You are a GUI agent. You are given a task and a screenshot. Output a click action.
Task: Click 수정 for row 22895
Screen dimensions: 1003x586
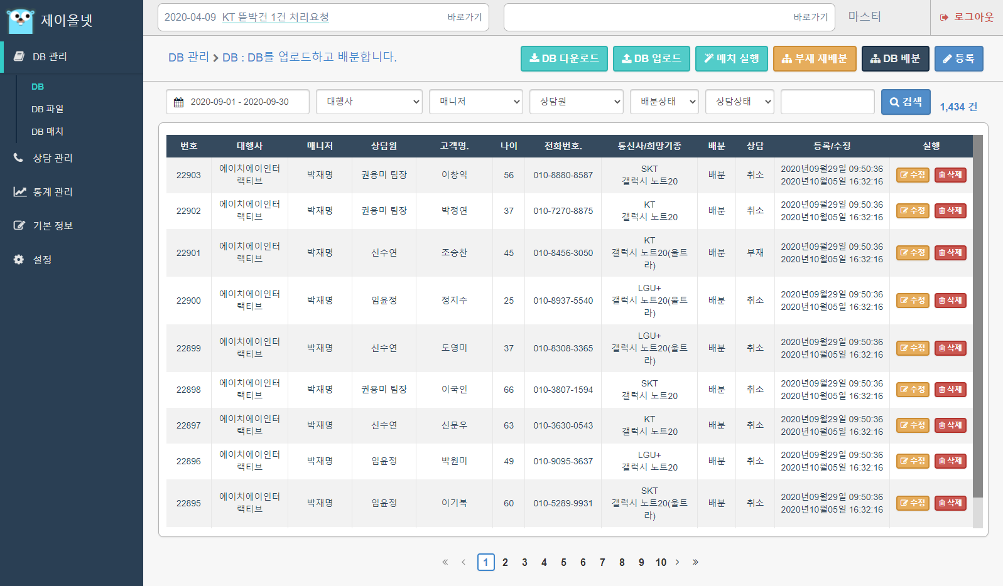[913, 503]
